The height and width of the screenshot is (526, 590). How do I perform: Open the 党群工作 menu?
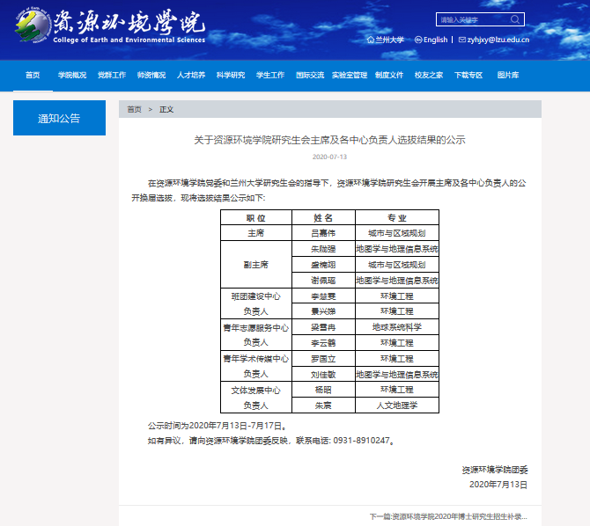pyautogui.click(x=112, y=75)
